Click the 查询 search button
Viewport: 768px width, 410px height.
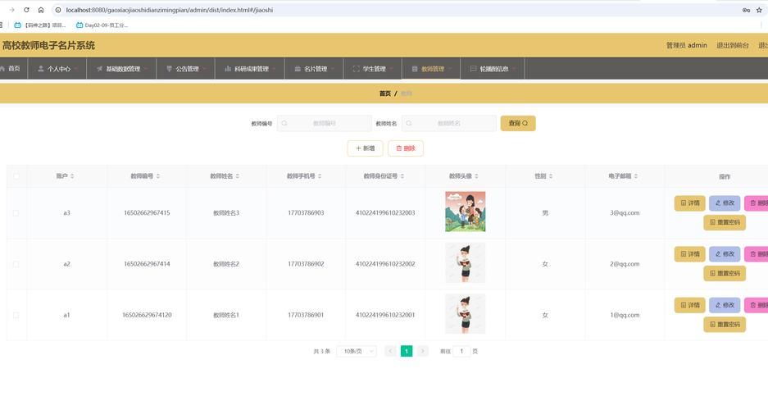pyautogui.click(x=518, y=124)
